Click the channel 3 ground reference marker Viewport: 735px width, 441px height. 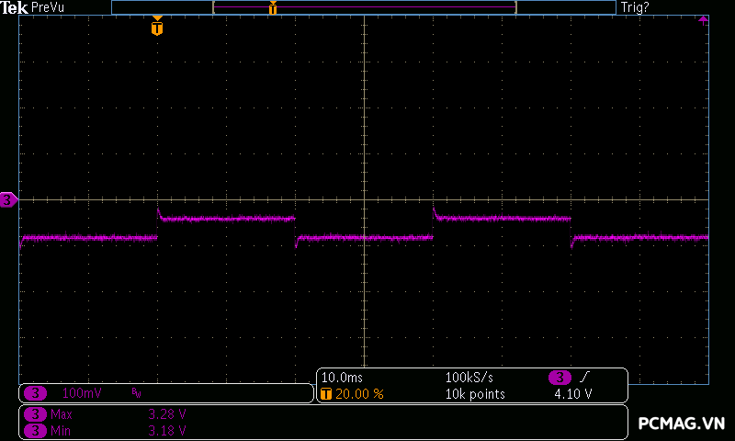(x=8, y=199)
